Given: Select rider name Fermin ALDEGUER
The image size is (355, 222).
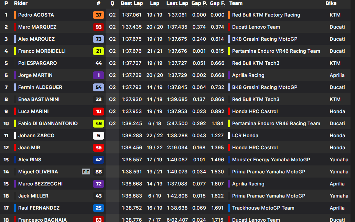Looking at the screenshot, I should tap(40, 87).
